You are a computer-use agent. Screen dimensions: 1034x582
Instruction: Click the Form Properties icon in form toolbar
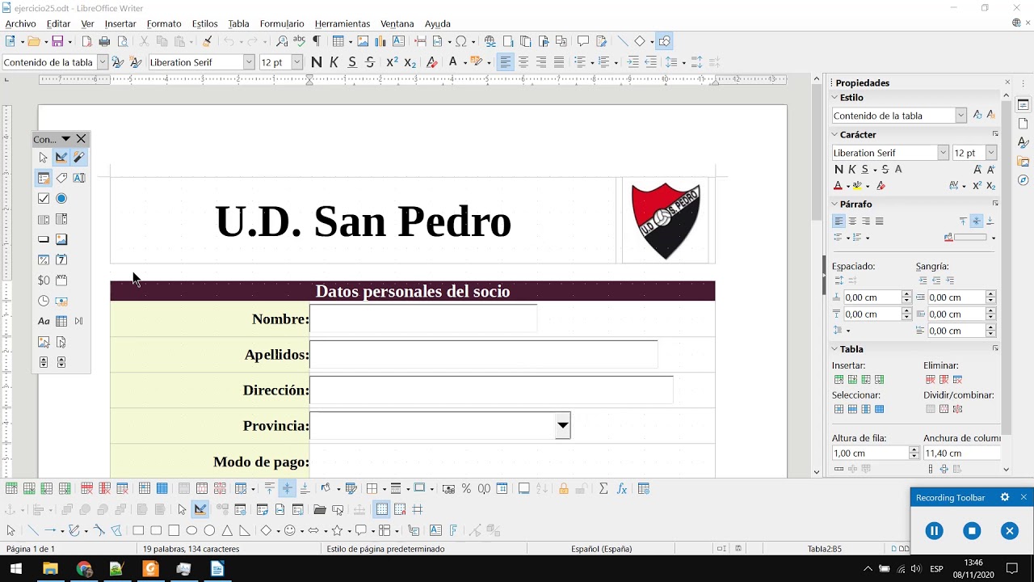coord(240,509)
